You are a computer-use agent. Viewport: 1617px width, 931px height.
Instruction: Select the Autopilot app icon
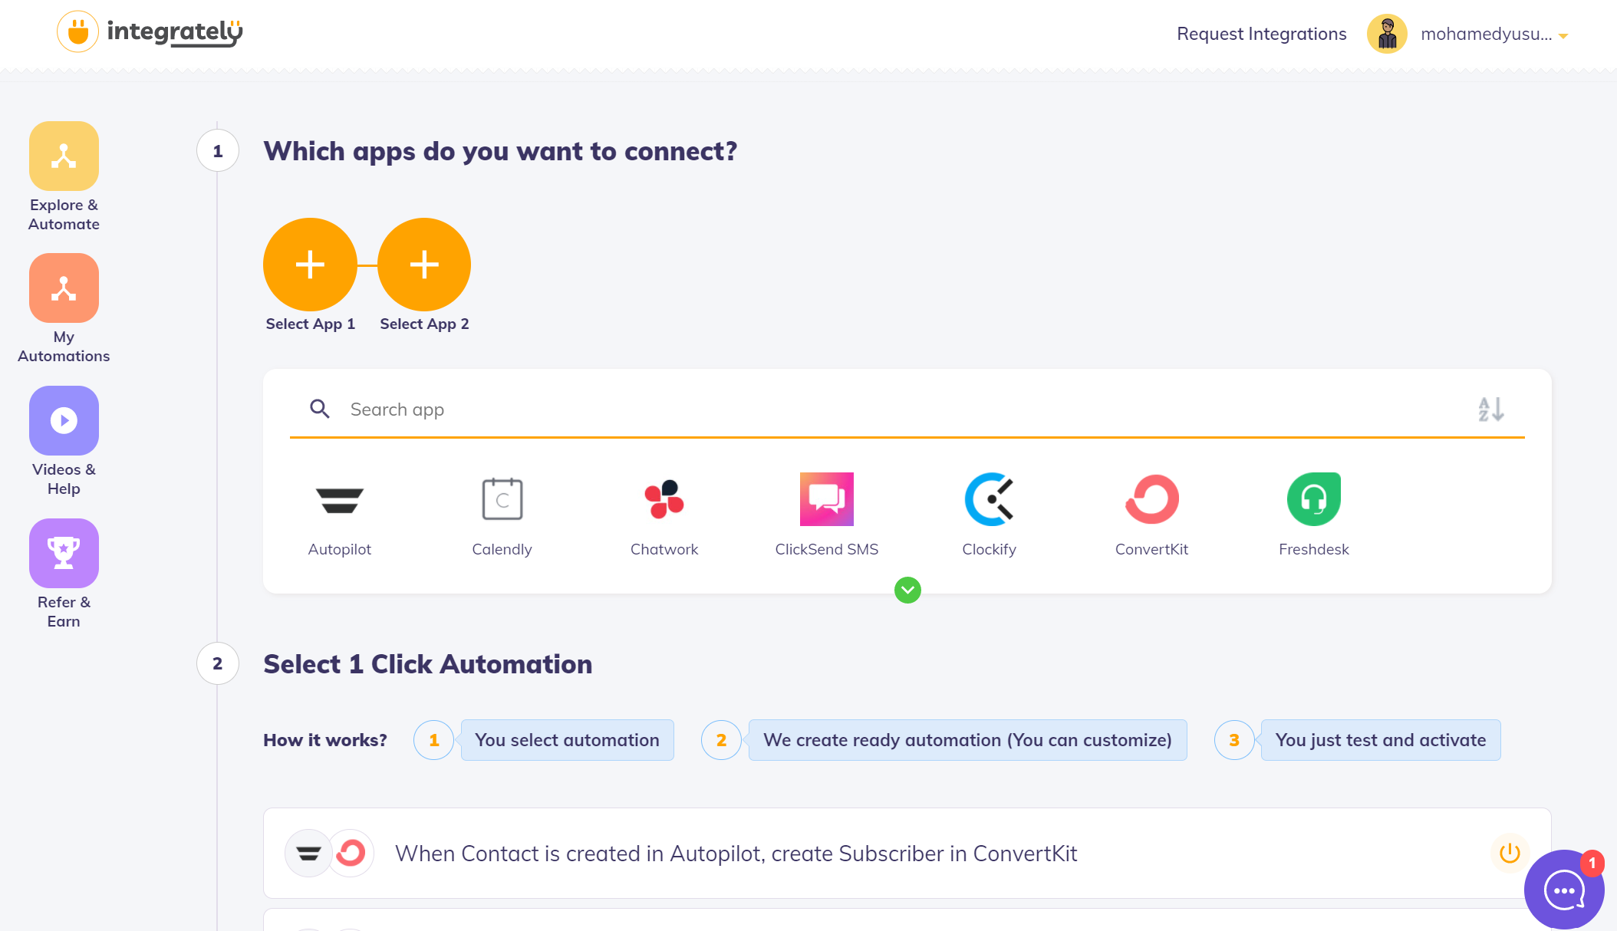coord(339,500)
